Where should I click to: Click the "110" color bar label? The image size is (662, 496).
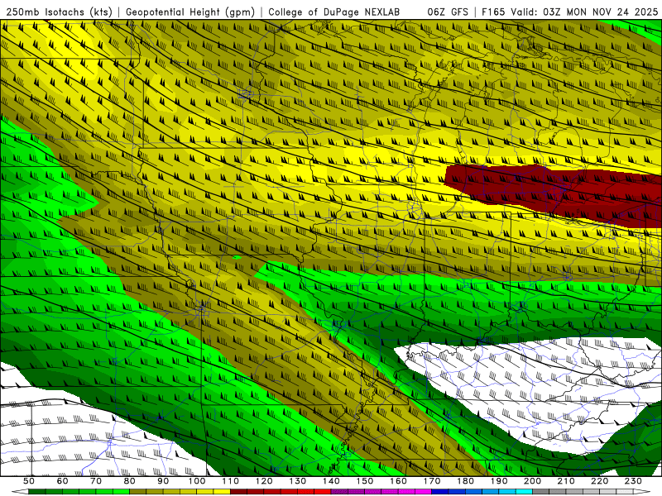tap(231, 481)
